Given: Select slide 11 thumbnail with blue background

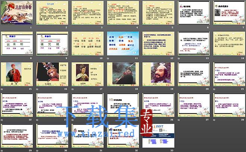Looking at the screenshot, I should pyautogui.click(x=123, y=43).
